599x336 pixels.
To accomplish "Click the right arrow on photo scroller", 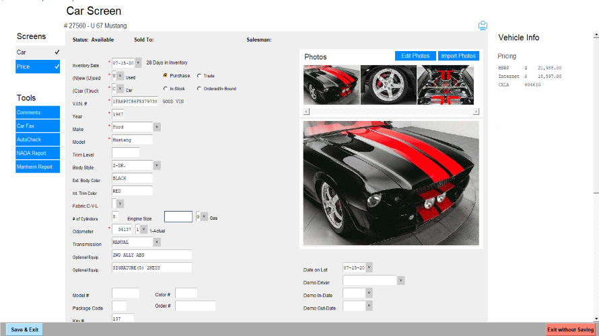I will [476, 112].
